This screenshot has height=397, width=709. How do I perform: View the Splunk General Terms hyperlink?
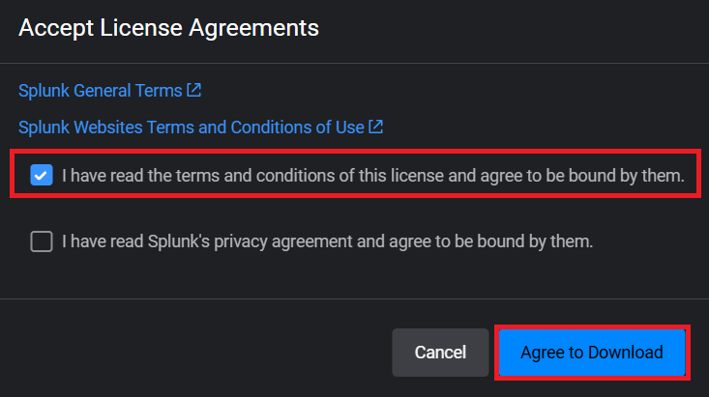click(x=101, y=91)
